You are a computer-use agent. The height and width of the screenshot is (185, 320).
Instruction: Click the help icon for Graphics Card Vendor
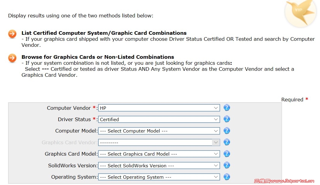(x=227, y=142)
